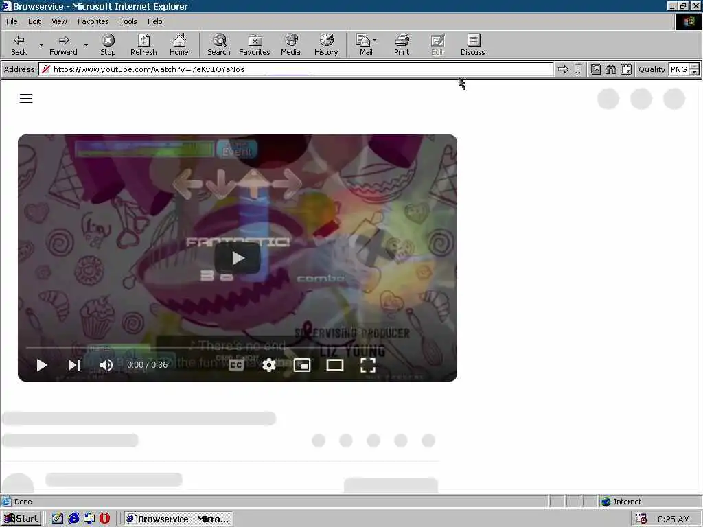Click the Go arrow next to address bar
703x527 pixels.
click(x=563, y=69)
